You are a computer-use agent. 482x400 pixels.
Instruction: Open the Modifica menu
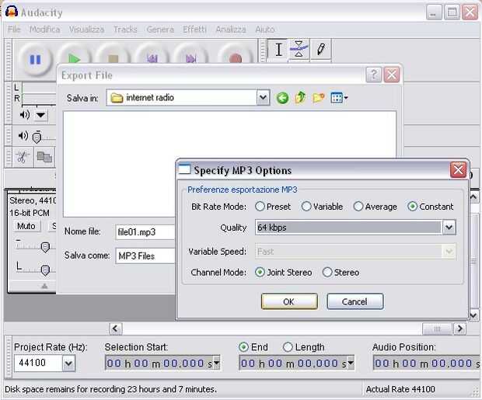tap(44, 30)
